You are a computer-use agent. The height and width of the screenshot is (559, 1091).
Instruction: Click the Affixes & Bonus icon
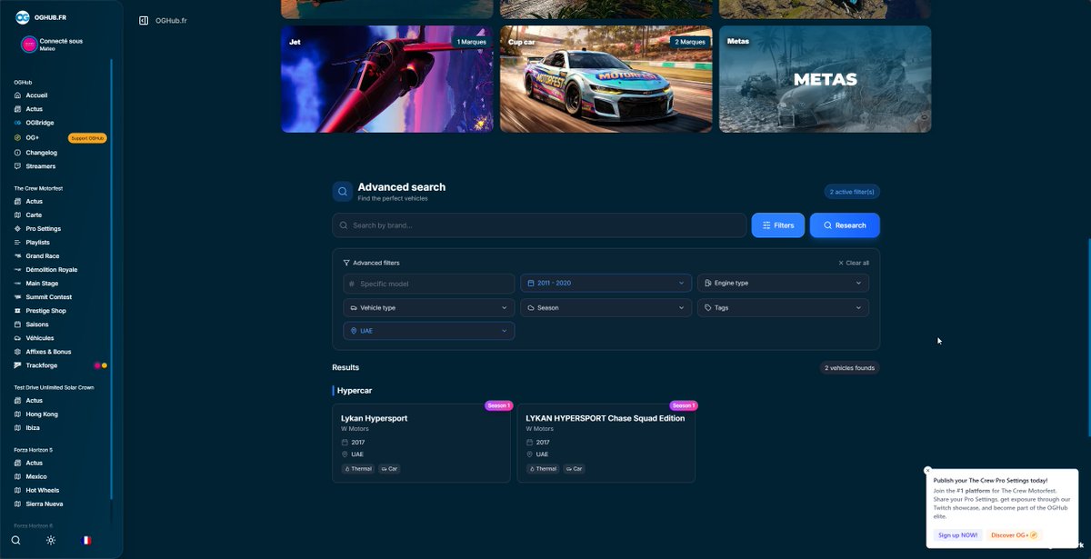tap(17, 352)
